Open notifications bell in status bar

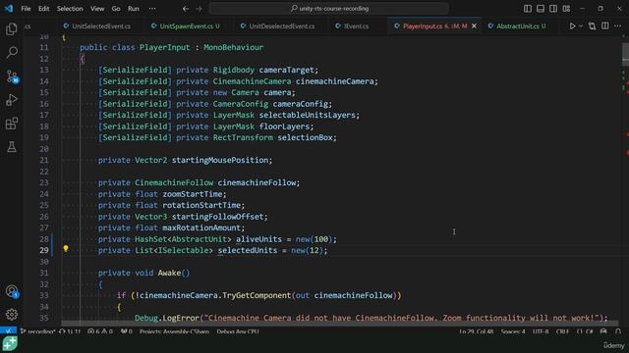618,331
